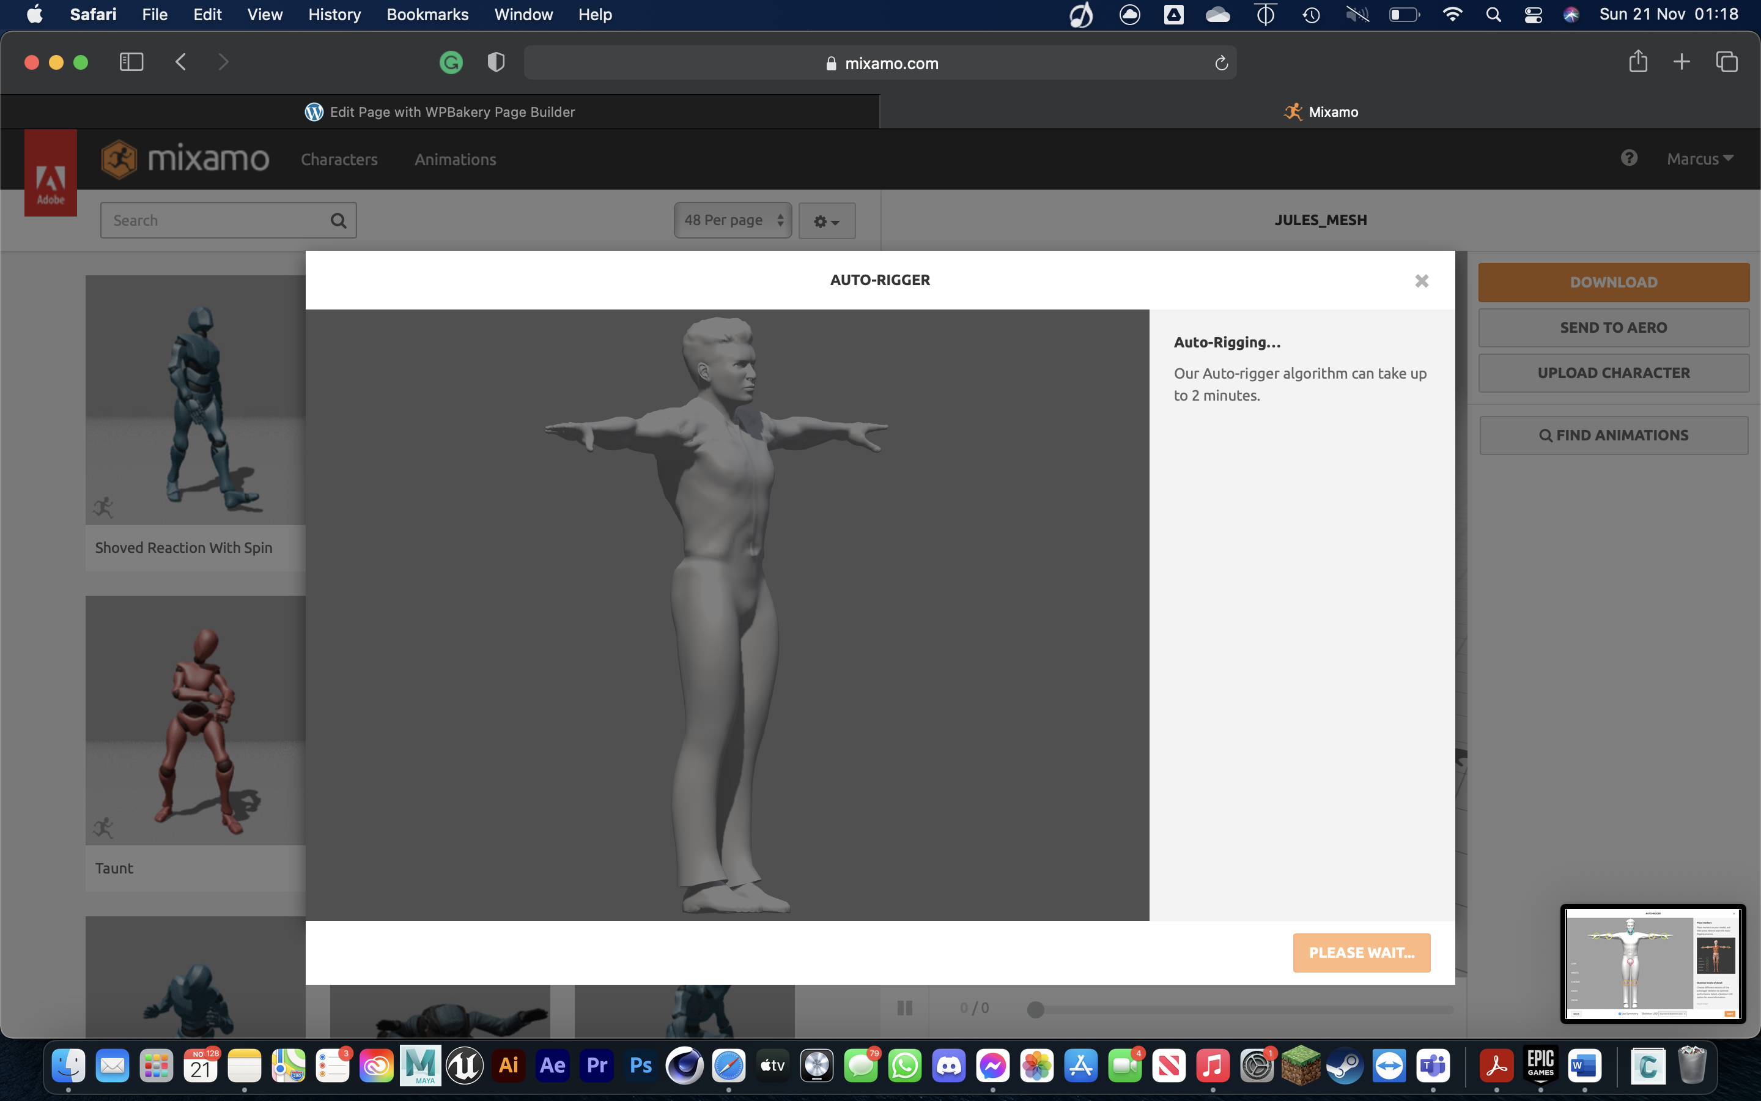The width and height of the screenshot is (1761, 1101).
Task: Open the Edit menu
Action: (207, 15)
